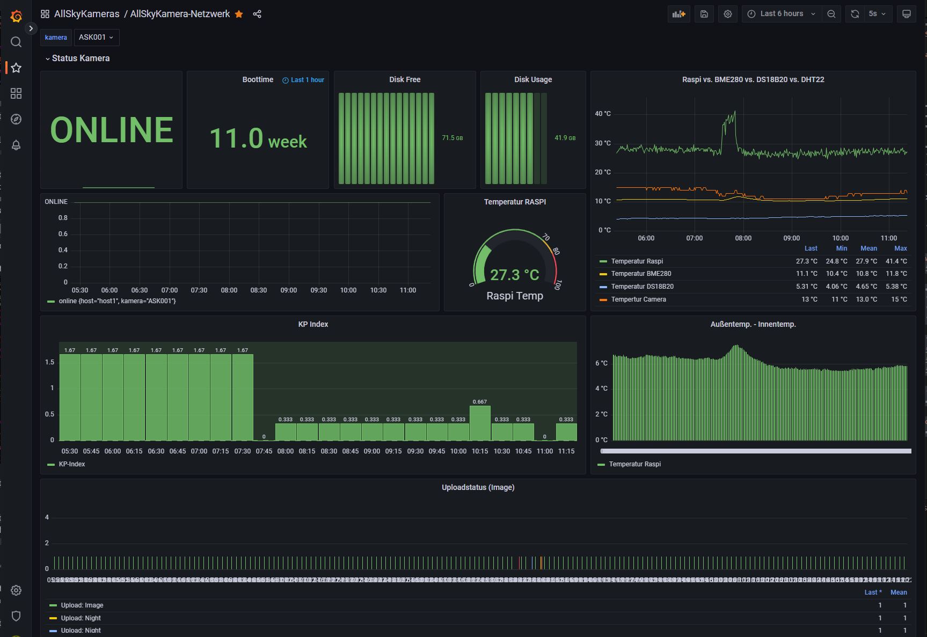Screen dimensions: 927x637
Task: Click the search icon in the sidebar
Action: tap(16, 42)
